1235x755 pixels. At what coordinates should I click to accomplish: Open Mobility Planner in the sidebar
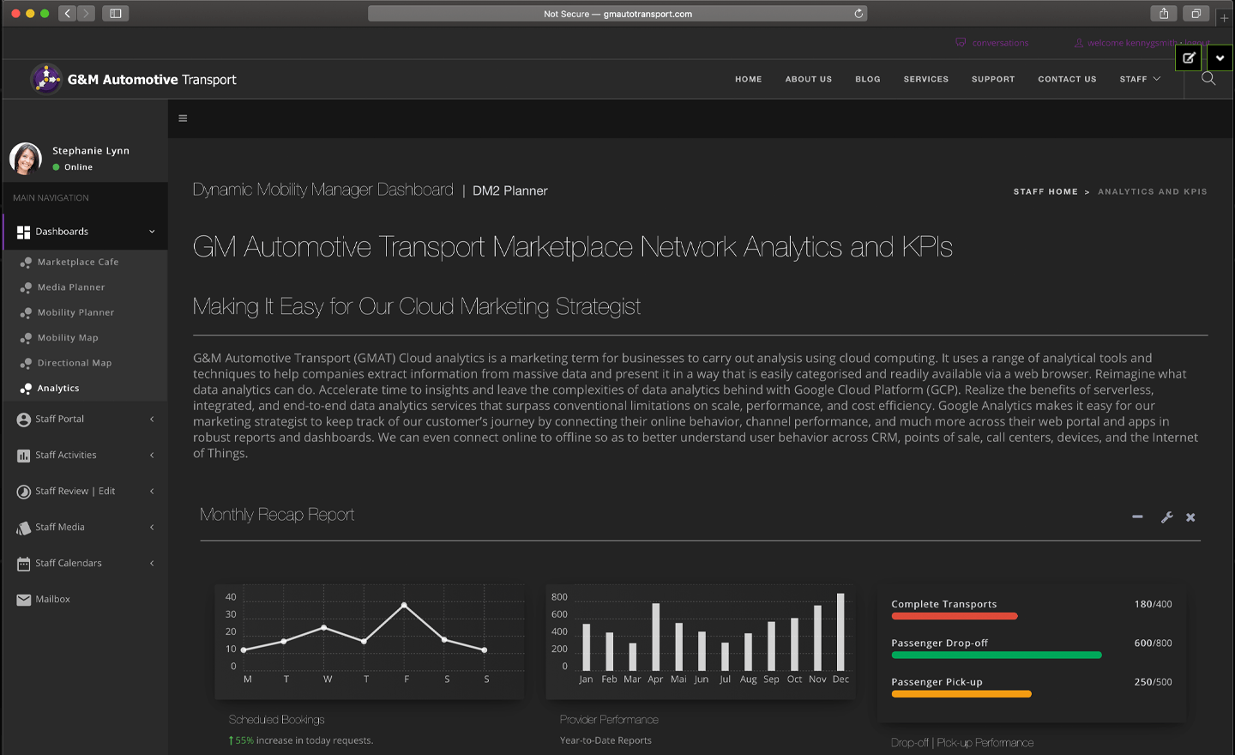click(75, 313)
